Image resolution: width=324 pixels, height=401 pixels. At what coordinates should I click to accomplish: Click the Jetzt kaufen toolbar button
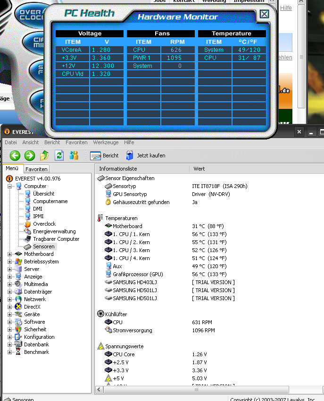145,155
